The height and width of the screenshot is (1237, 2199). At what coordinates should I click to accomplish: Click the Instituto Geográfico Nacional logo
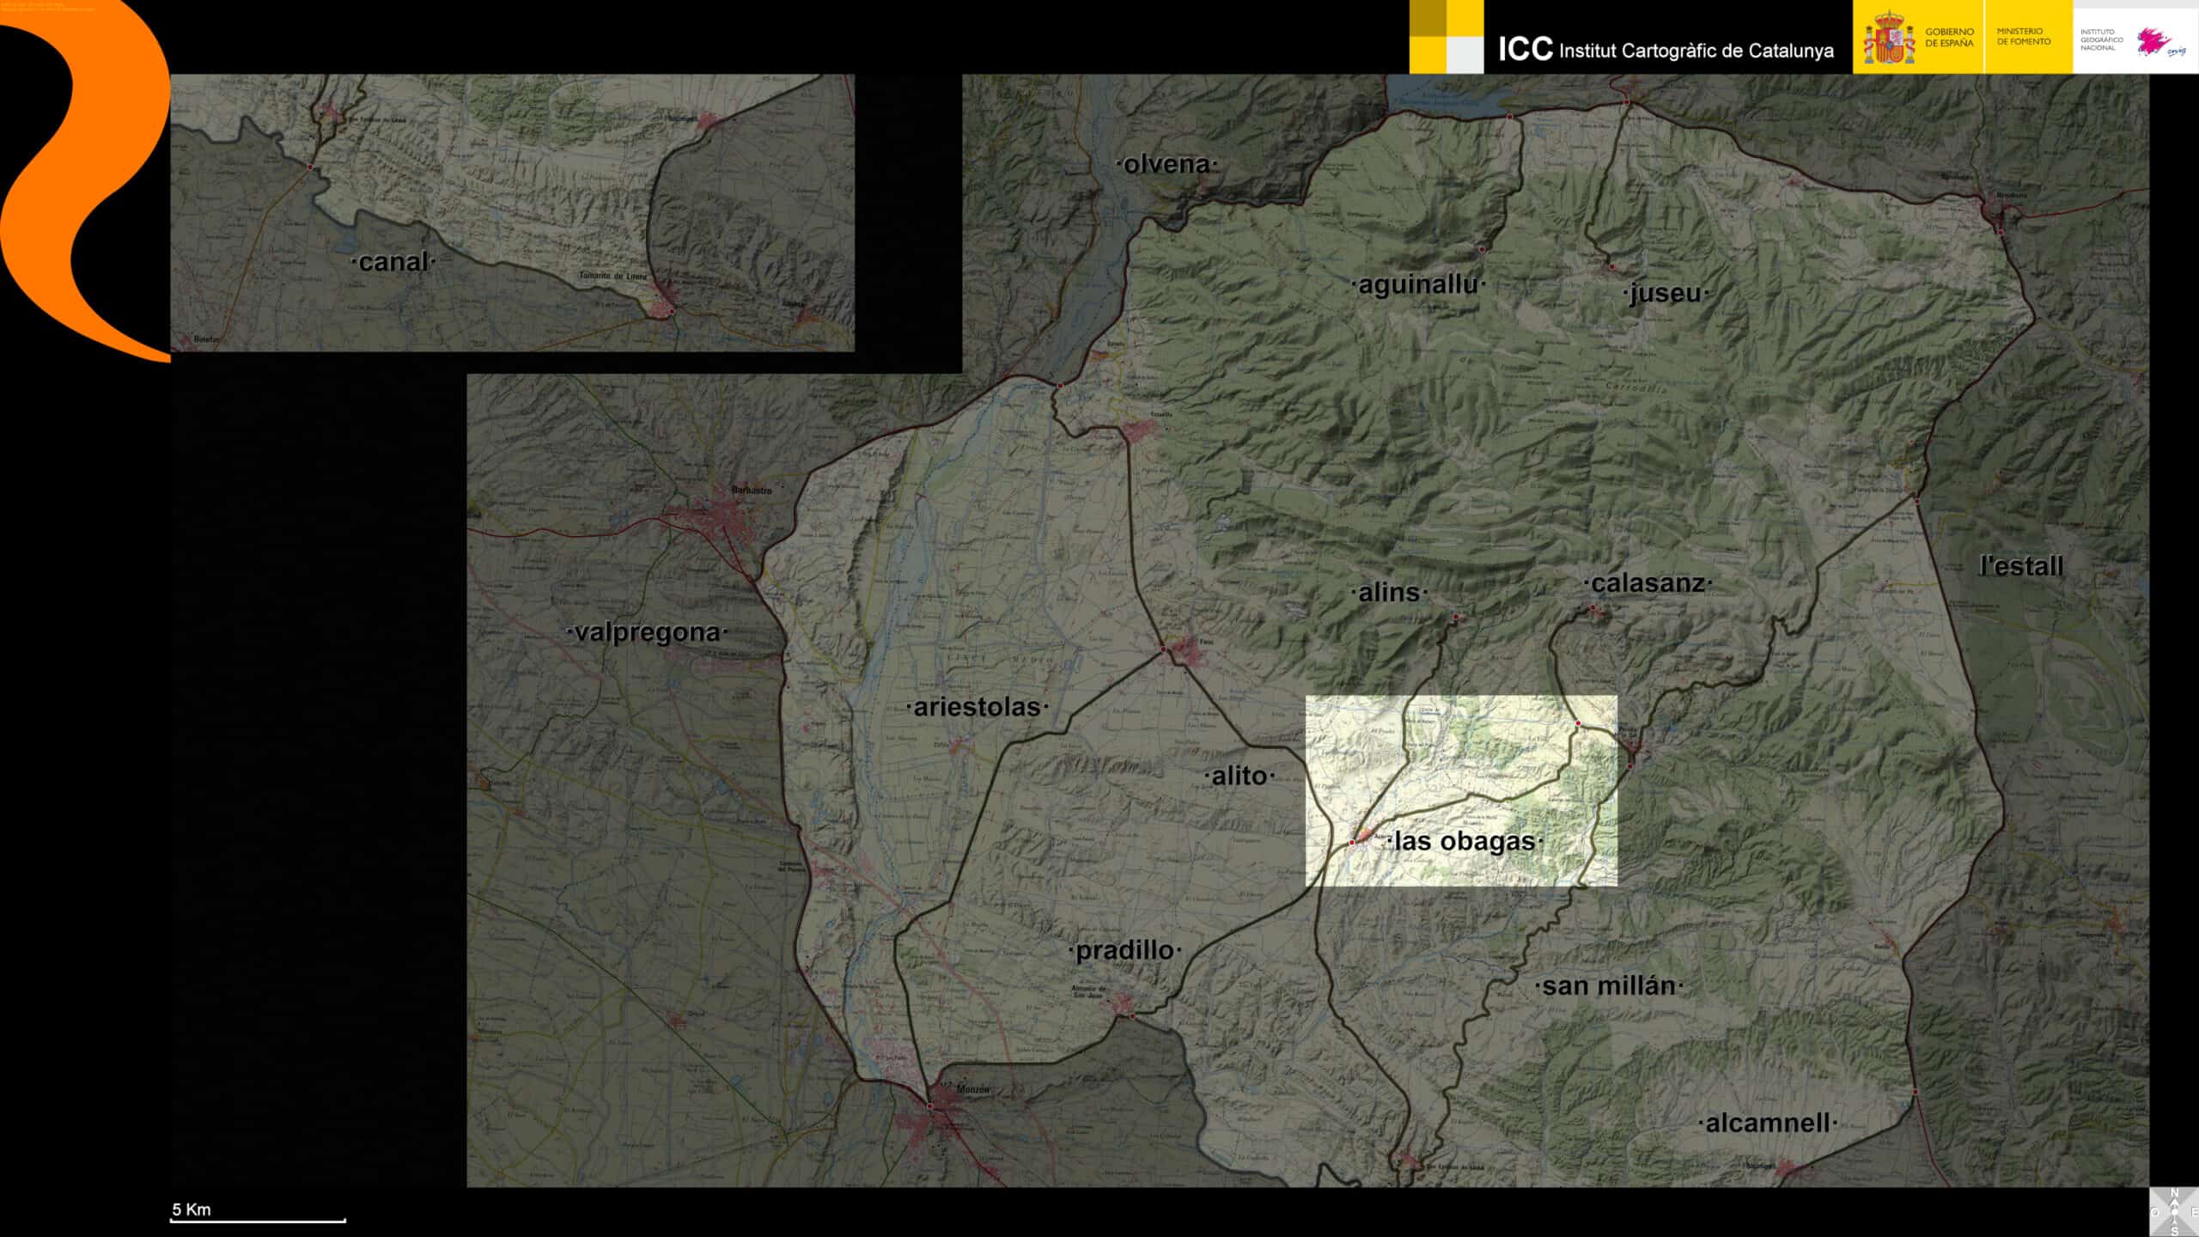[2101, 40]
